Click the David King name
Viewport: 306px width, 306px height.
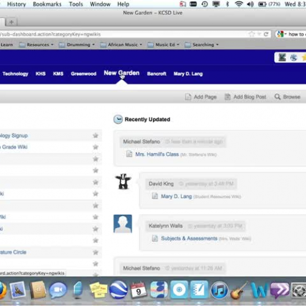tap(161, 184)
